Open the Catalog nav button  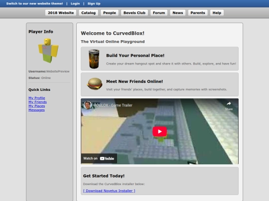88,13
